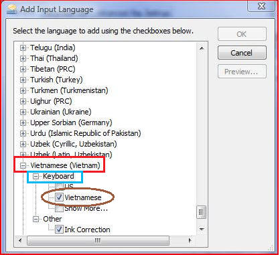Click the horizontal scrollbar right arrow

(x=190, y=240)
